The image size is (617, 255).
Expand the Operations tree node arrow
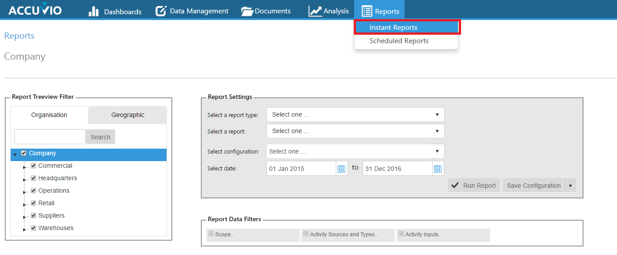coord(25,192)
